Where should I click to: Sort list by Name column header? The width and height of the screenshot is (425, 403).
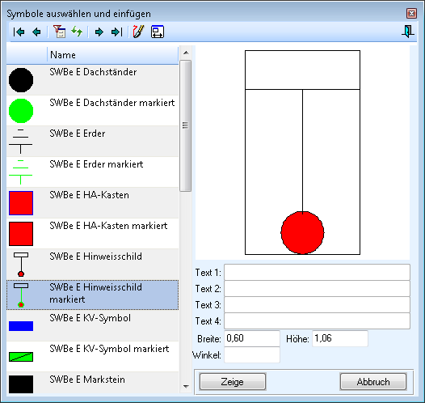(x=113, y=55)
